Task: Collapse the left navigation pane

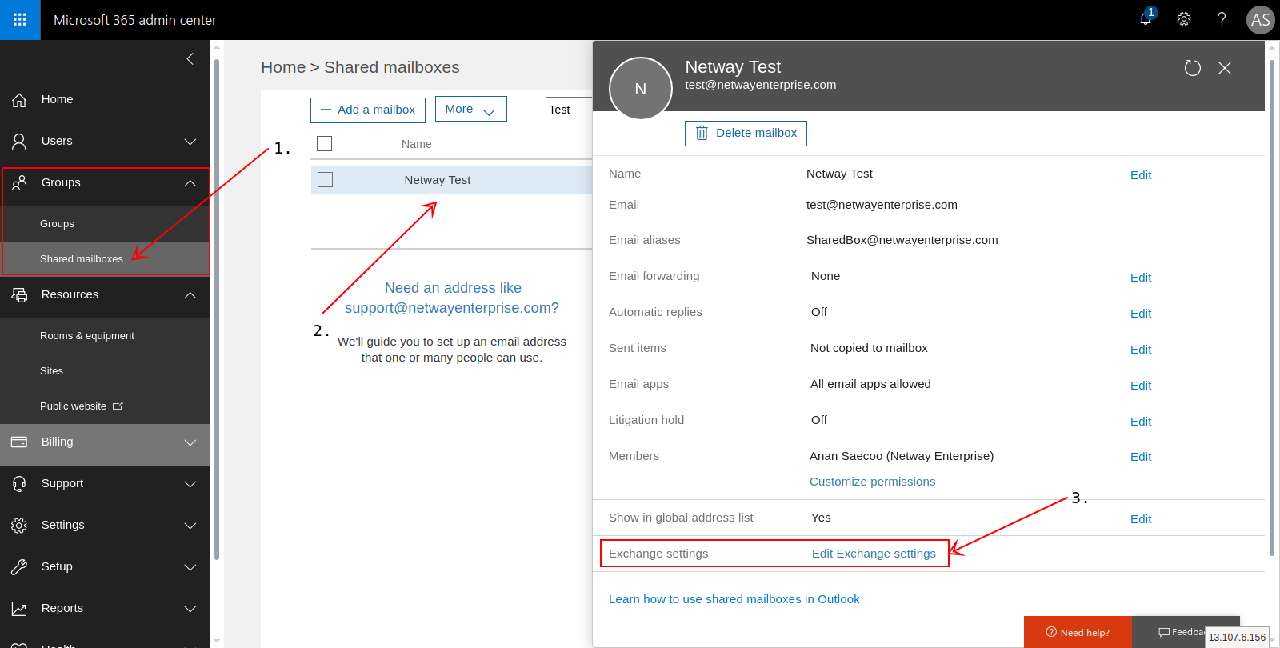Action: click(190, 58)
